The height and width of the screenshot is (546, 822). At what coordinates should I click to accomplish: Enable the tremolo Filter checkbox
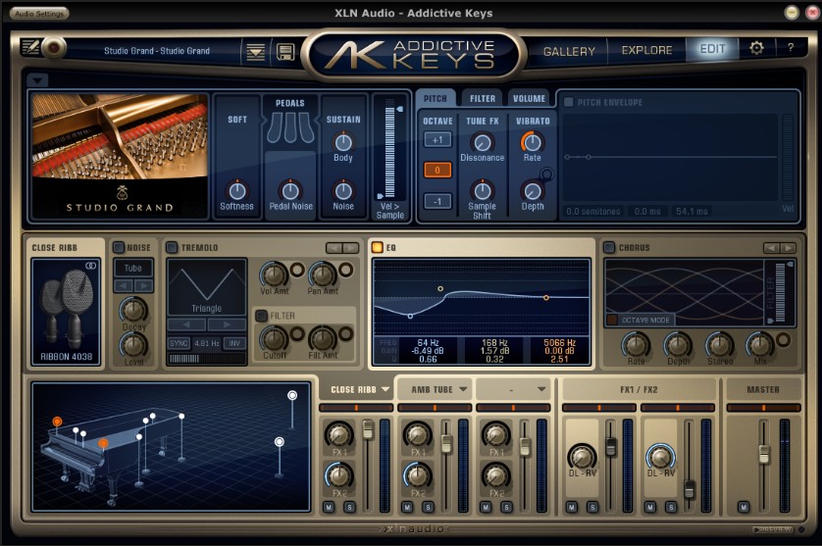coord(261,316)
